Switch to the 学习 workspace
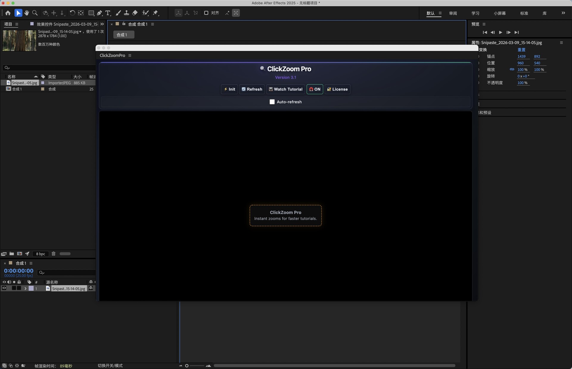 coord(475,13)
